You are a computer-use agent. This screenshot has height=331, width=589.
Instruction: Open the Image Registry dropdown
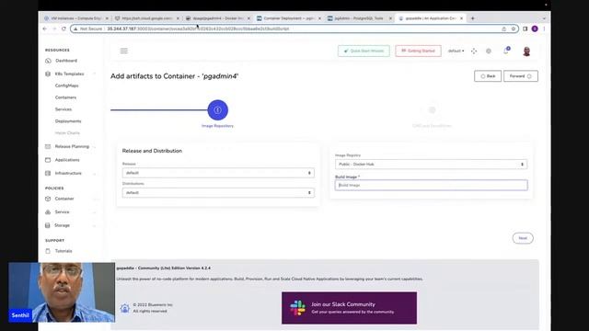(431, 164)
